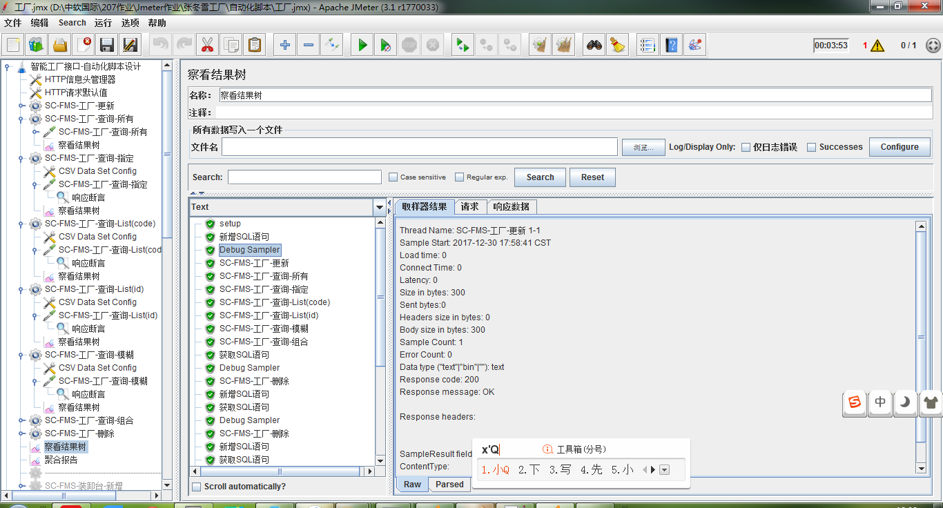The image size is (943, 508).
Task: Click the Copy toolbar icon
Action: point(231,46)
